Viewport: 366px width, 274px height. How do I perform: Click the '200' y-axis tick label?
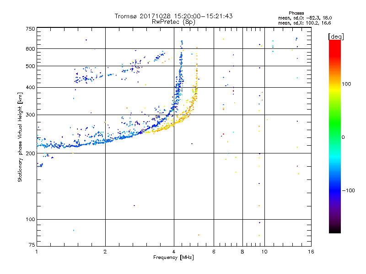pos(30,153)
